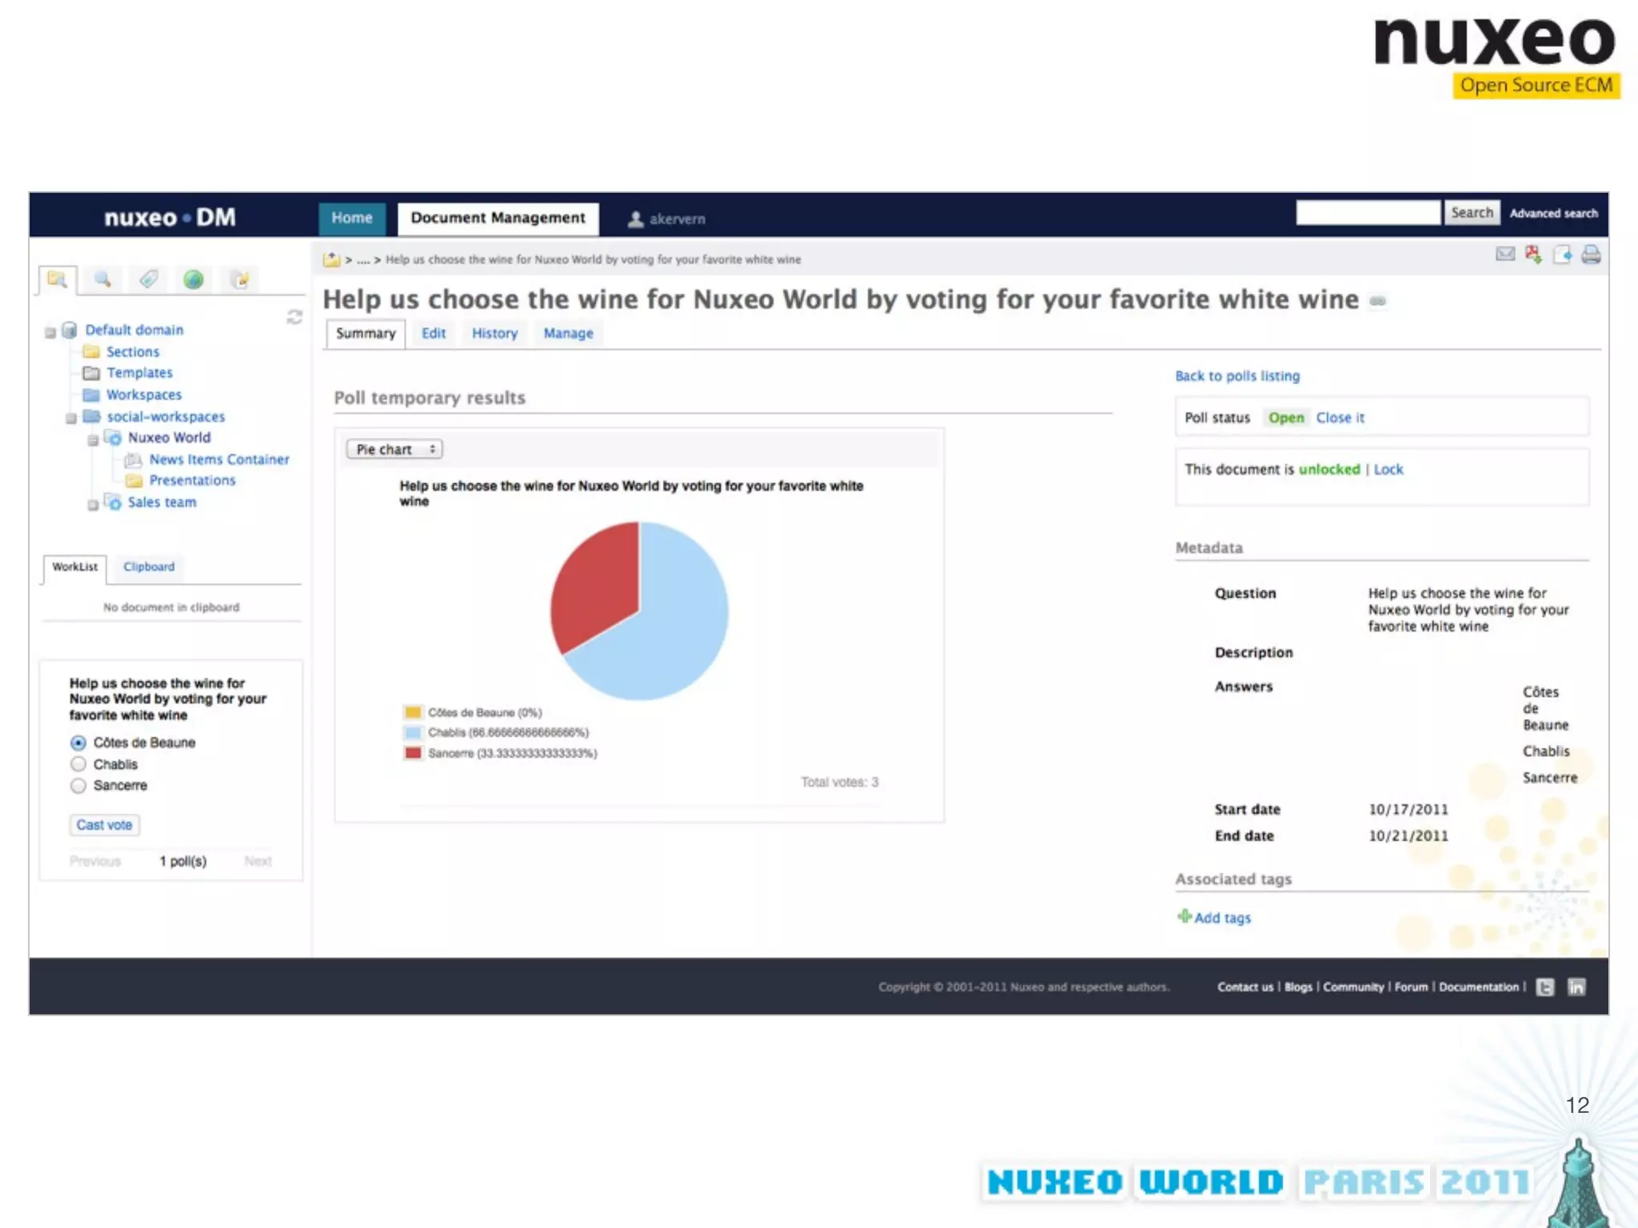
Task: Select the Côtes de Beaune radio option
Action: pos(78,743)
